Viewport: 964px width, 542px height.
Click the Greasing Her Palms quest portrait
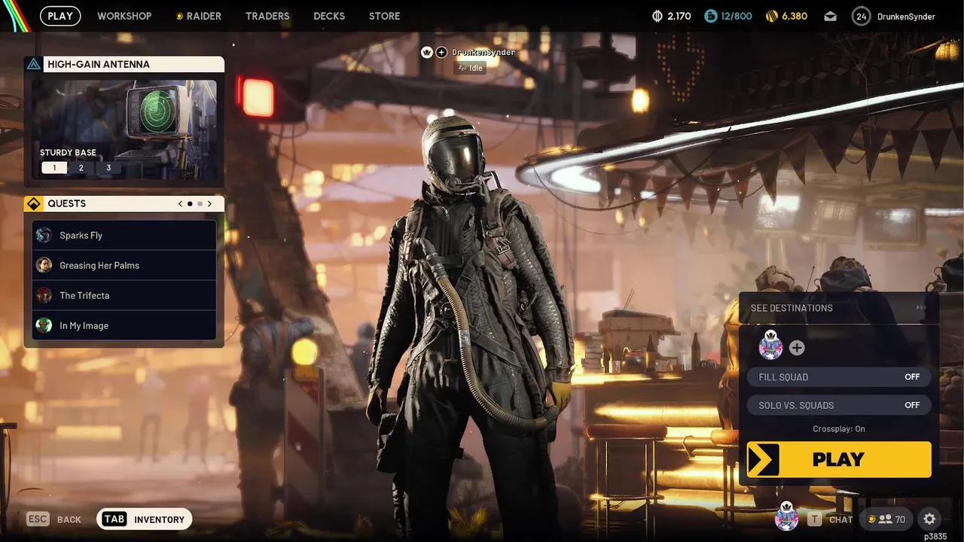coord(44,265)
